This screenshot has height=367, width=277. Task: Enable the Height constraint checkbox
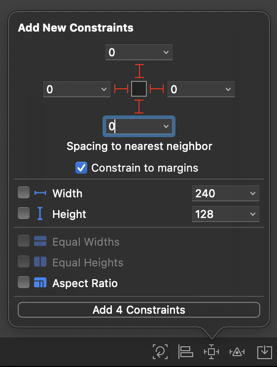[24, 213]
